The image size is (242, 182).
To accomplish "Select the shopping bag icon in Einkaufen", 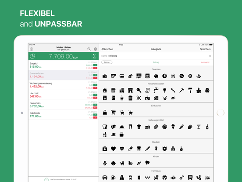I will [105, 113].
